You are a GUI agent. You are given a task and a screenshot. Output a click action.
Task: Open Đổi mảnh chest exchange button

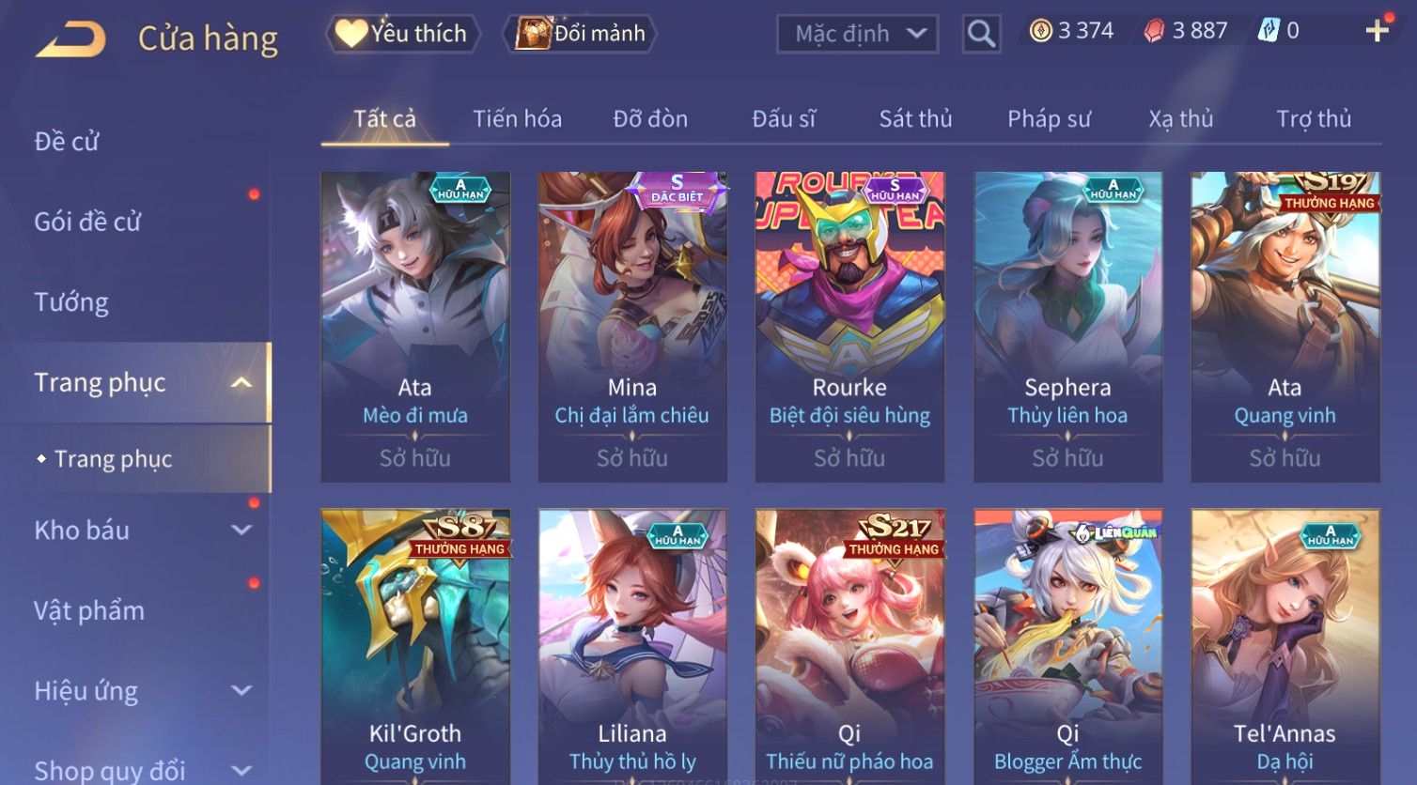click(579, 34)
